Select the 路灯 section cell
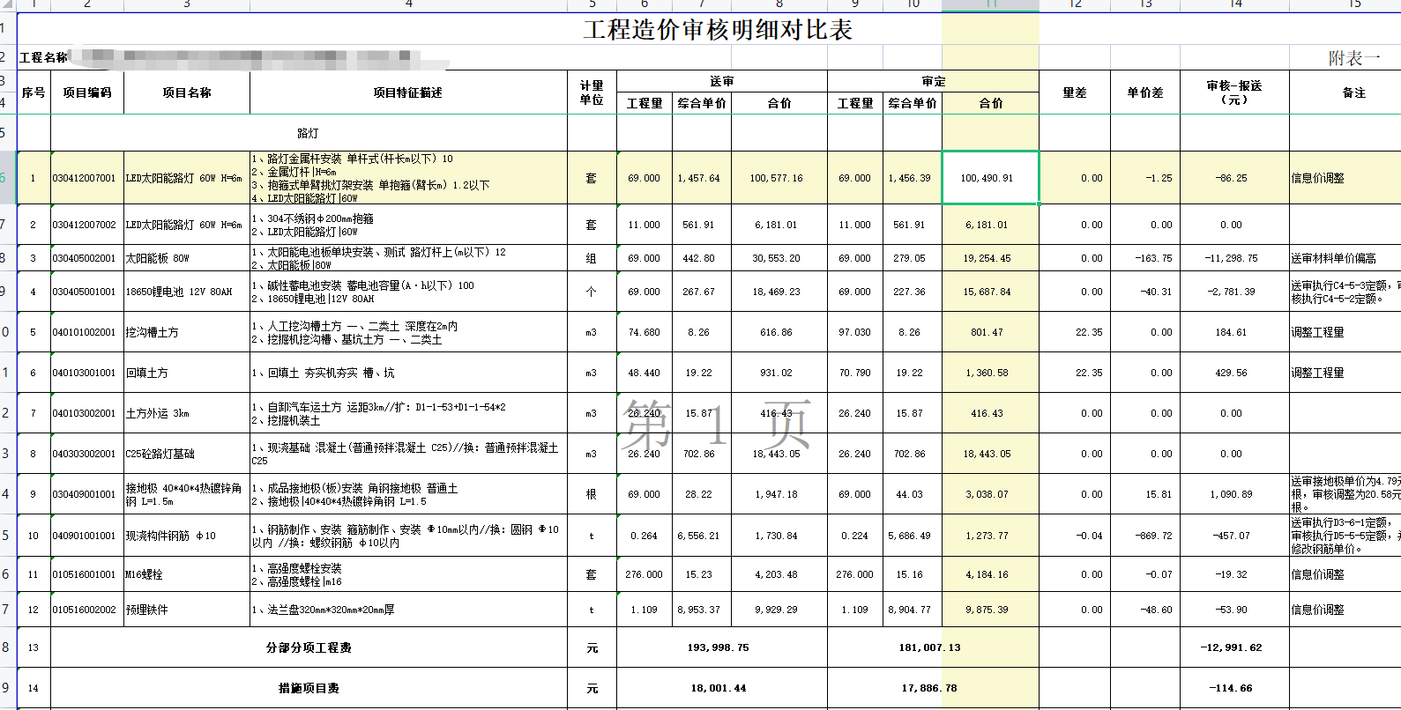Image resolution: width=1401 pixels, height=710 pixels. click(308, 133)
